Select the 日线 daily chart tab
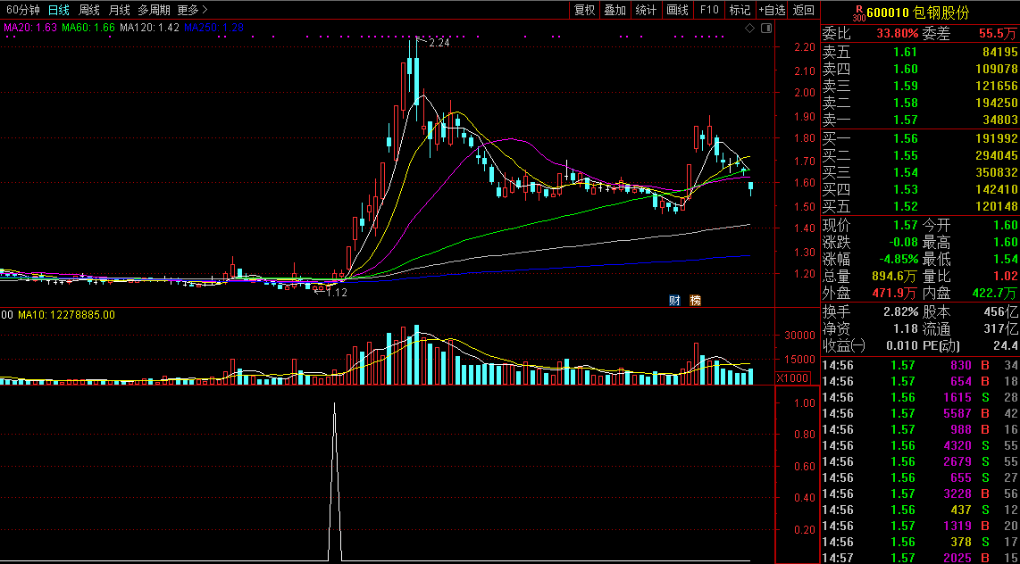The width and height of the screenshot is (1020, 564). tap(59, 10)
